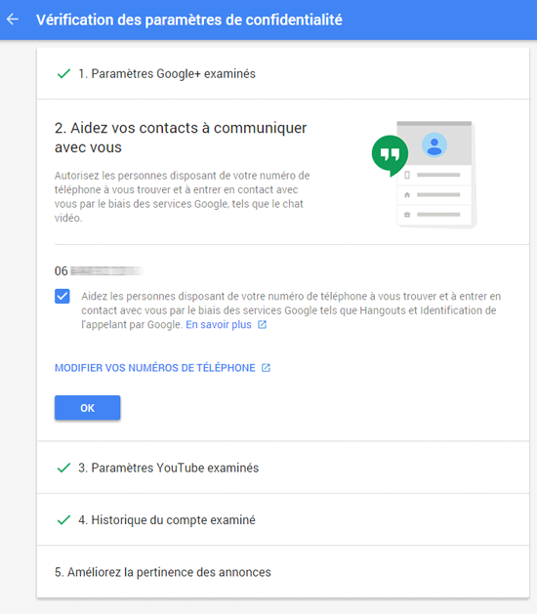The image size is (537, 614).
Task: Click the green Hangouts speech bubble icon
Action: [x=390, y=155]
